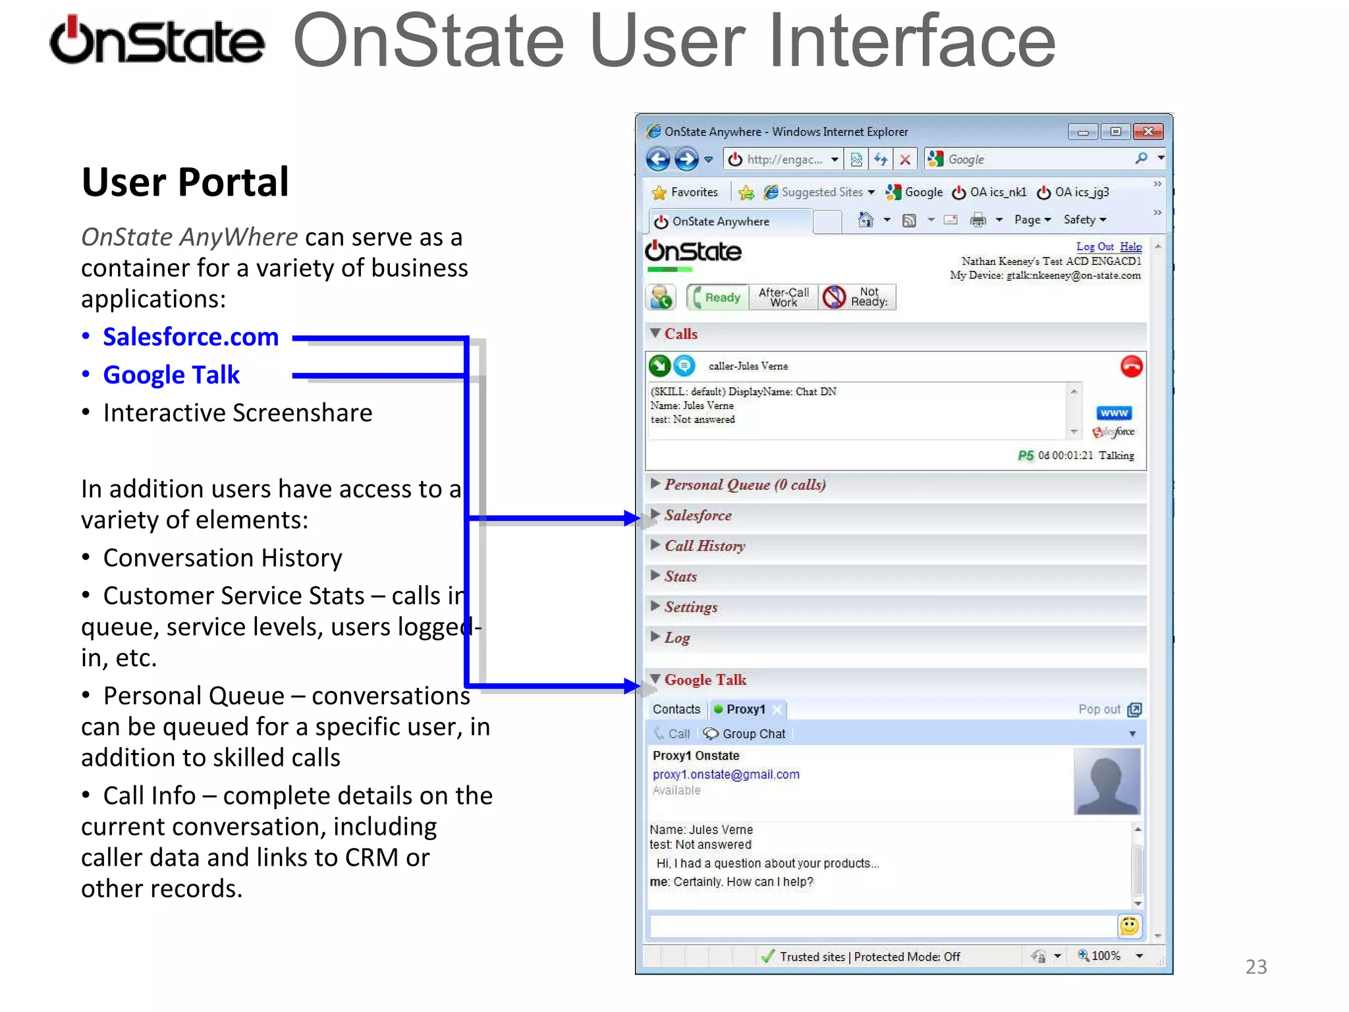Click the Salesforce logo icon in call panel
The height and width of the screenshot is (1012, 1349).
click(x=1113, y=432)
